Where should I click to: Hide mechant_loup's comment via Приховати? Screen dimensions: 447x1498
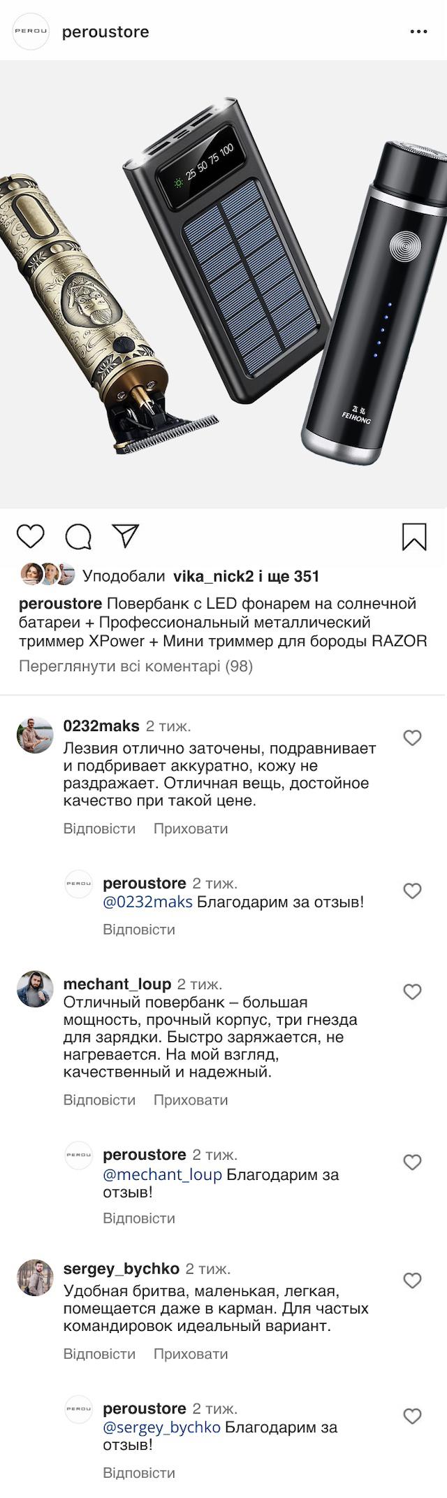[x=191, y=1100]
